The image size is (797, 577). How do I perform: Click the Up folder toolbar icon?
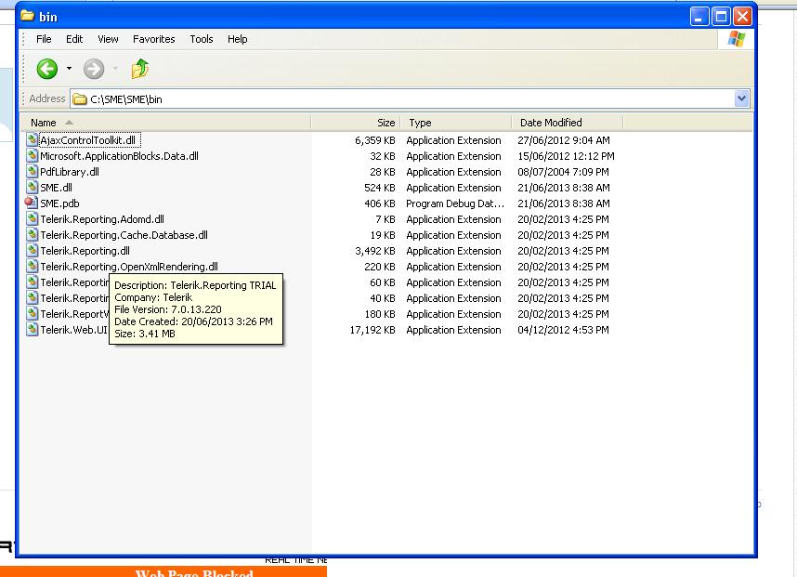tap(139, 69)
